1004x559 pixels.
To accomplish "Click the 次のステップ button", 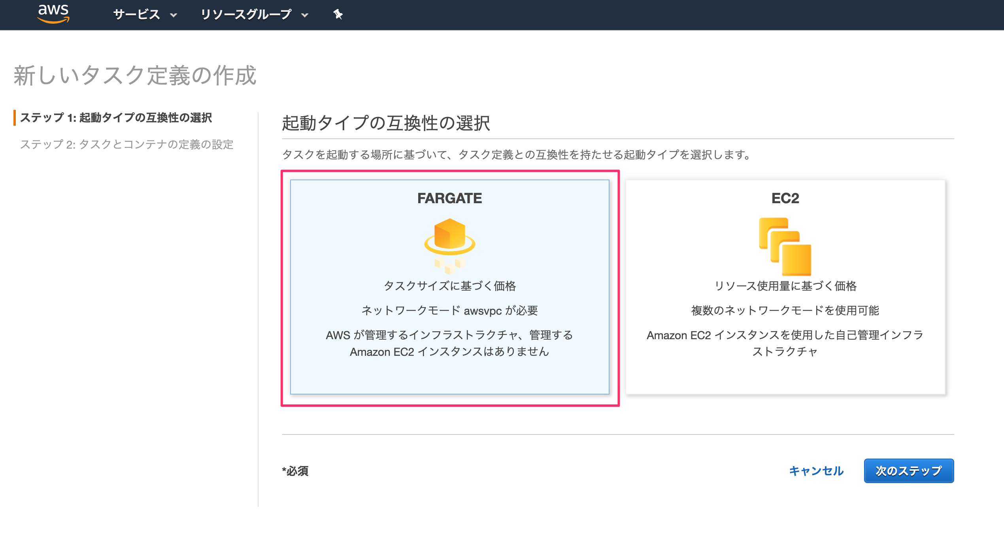I will [x=909, y=470].
